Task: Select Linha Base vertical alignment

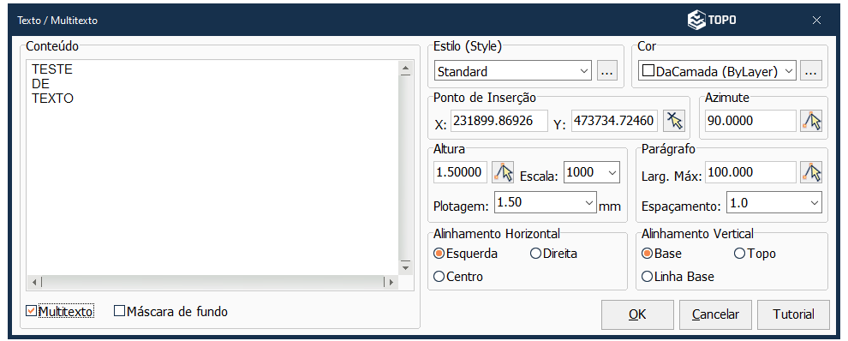Action: click(647, 277)
